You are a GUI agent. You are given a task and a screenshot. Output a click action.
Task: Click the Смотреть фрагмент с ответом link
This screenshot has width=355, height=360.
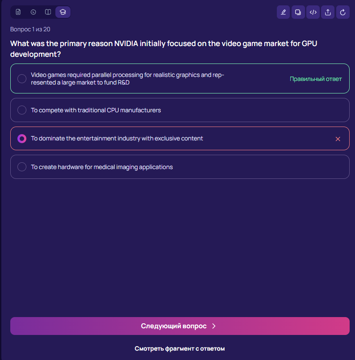180,348
